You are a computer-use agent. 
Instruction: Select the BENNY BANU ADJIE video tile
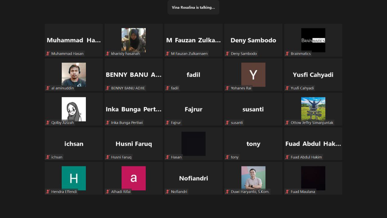133,74
